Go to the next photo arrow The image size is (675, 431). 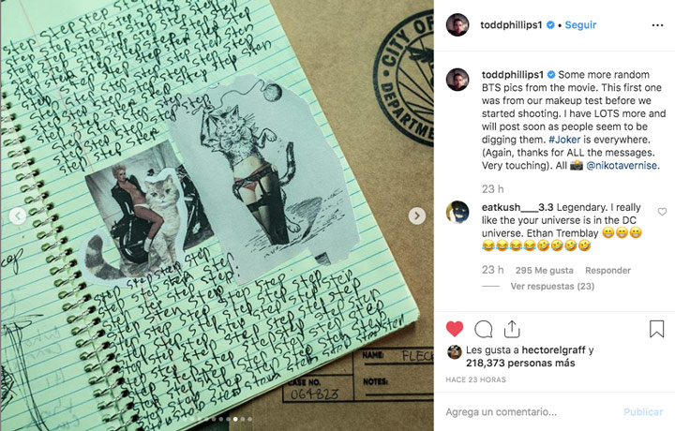(x=416, y=215)
